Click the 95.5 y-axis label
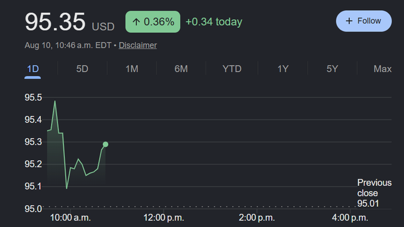 coord(33,97)
